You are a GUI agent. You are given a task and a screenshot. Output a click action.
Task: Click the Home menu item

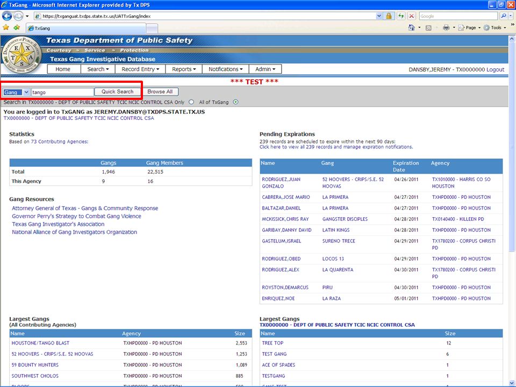63,69
